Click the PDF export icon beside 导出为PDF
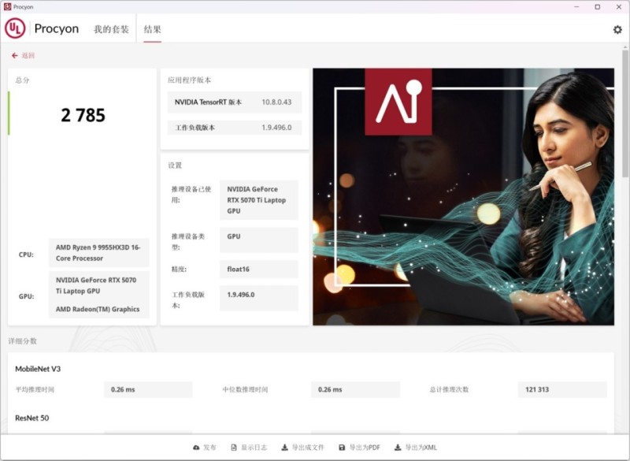Screen dimensions: 630x461 [341, 446]
